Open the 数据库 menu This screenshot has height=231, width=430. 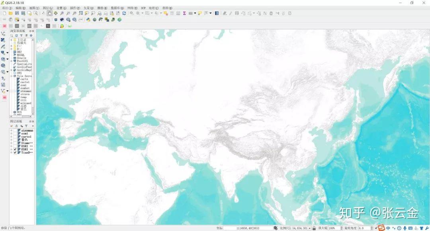tap(117, 8)
